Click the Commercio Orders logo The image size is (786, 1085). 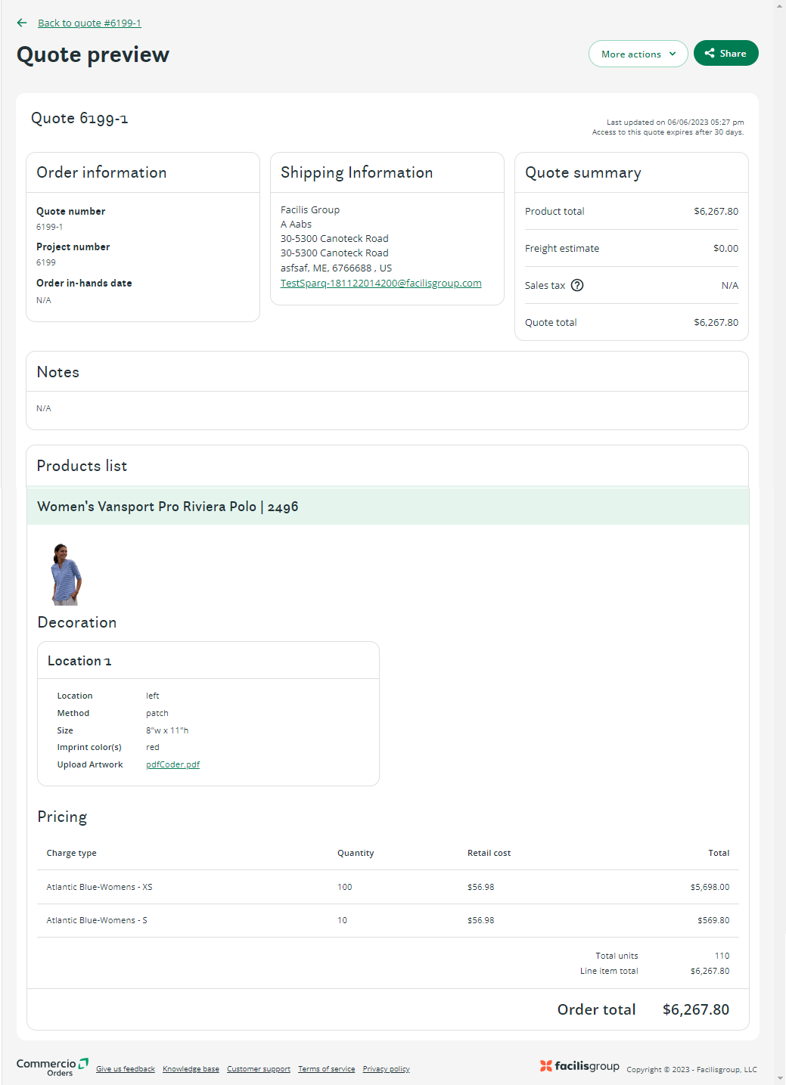click(52, 1067)
